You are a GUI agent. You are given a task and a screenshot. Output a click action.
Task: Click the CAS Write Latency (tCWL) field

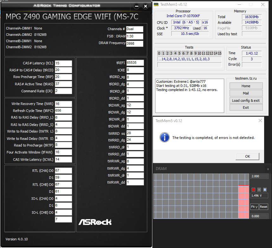[x=64, y=160]
